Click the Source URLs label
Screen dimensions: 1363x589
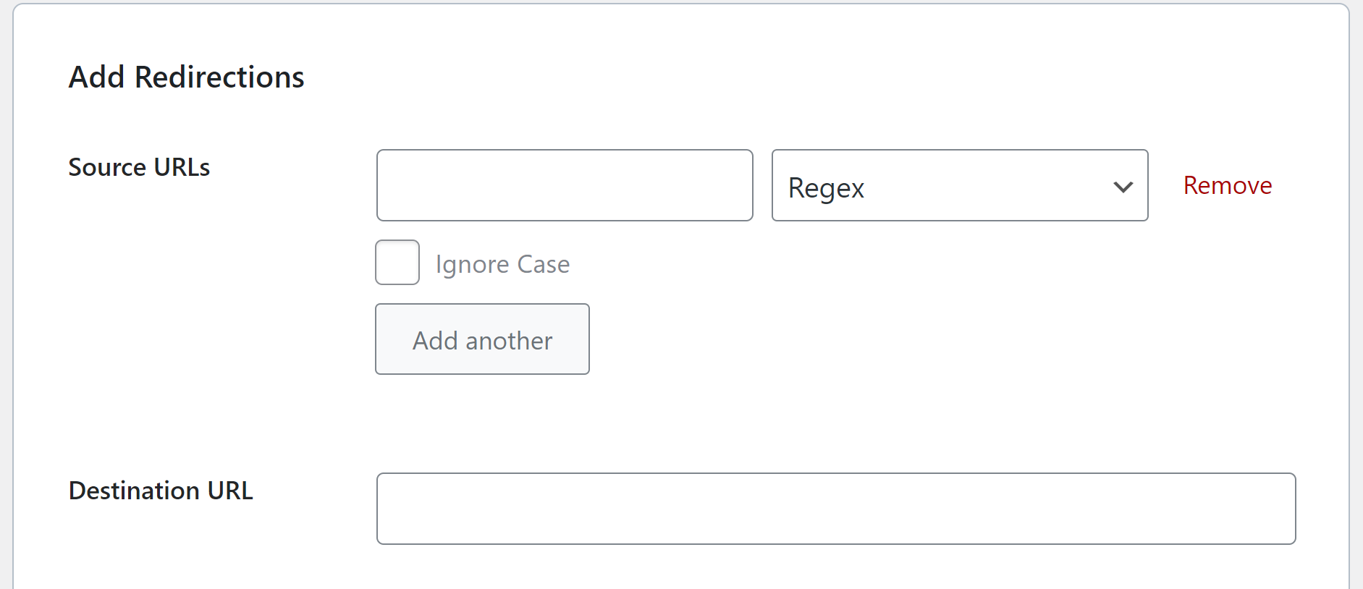tap(139, 167)
